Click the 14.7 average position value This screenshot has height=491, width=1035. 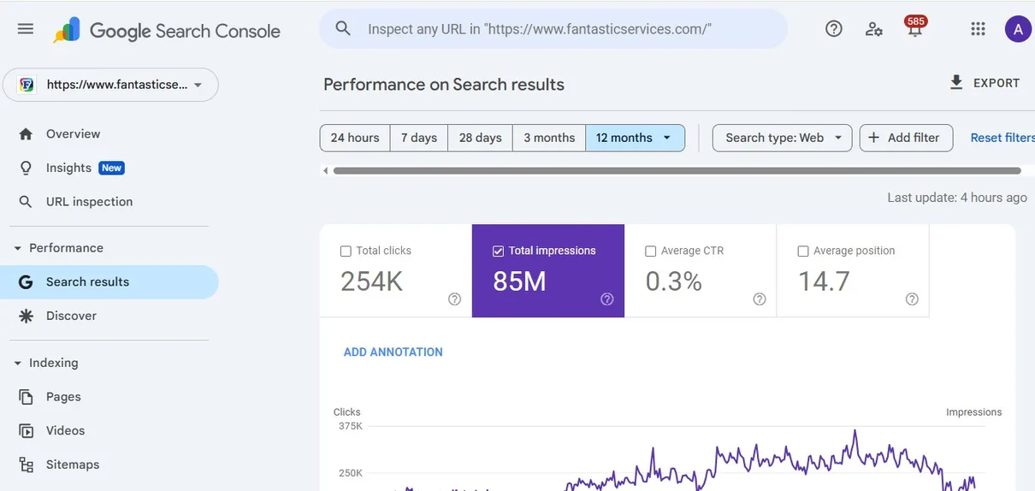824,281
